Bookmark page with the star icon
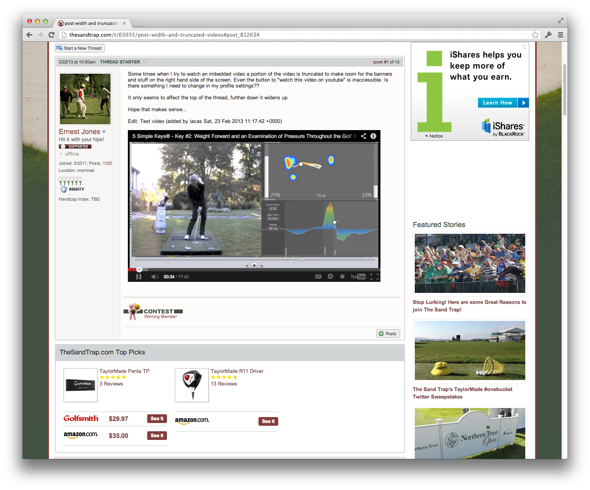Viewport: 590px width, 490px height. pos(535,35)
